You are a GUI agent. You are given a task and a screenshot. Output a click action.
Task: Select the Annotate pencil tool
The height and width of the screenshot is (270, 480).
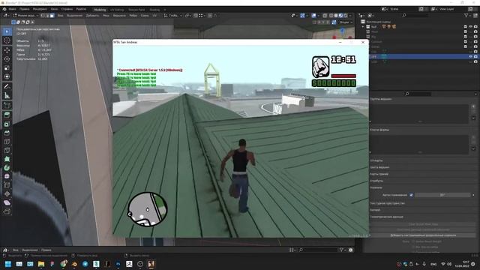click(7, 87)
